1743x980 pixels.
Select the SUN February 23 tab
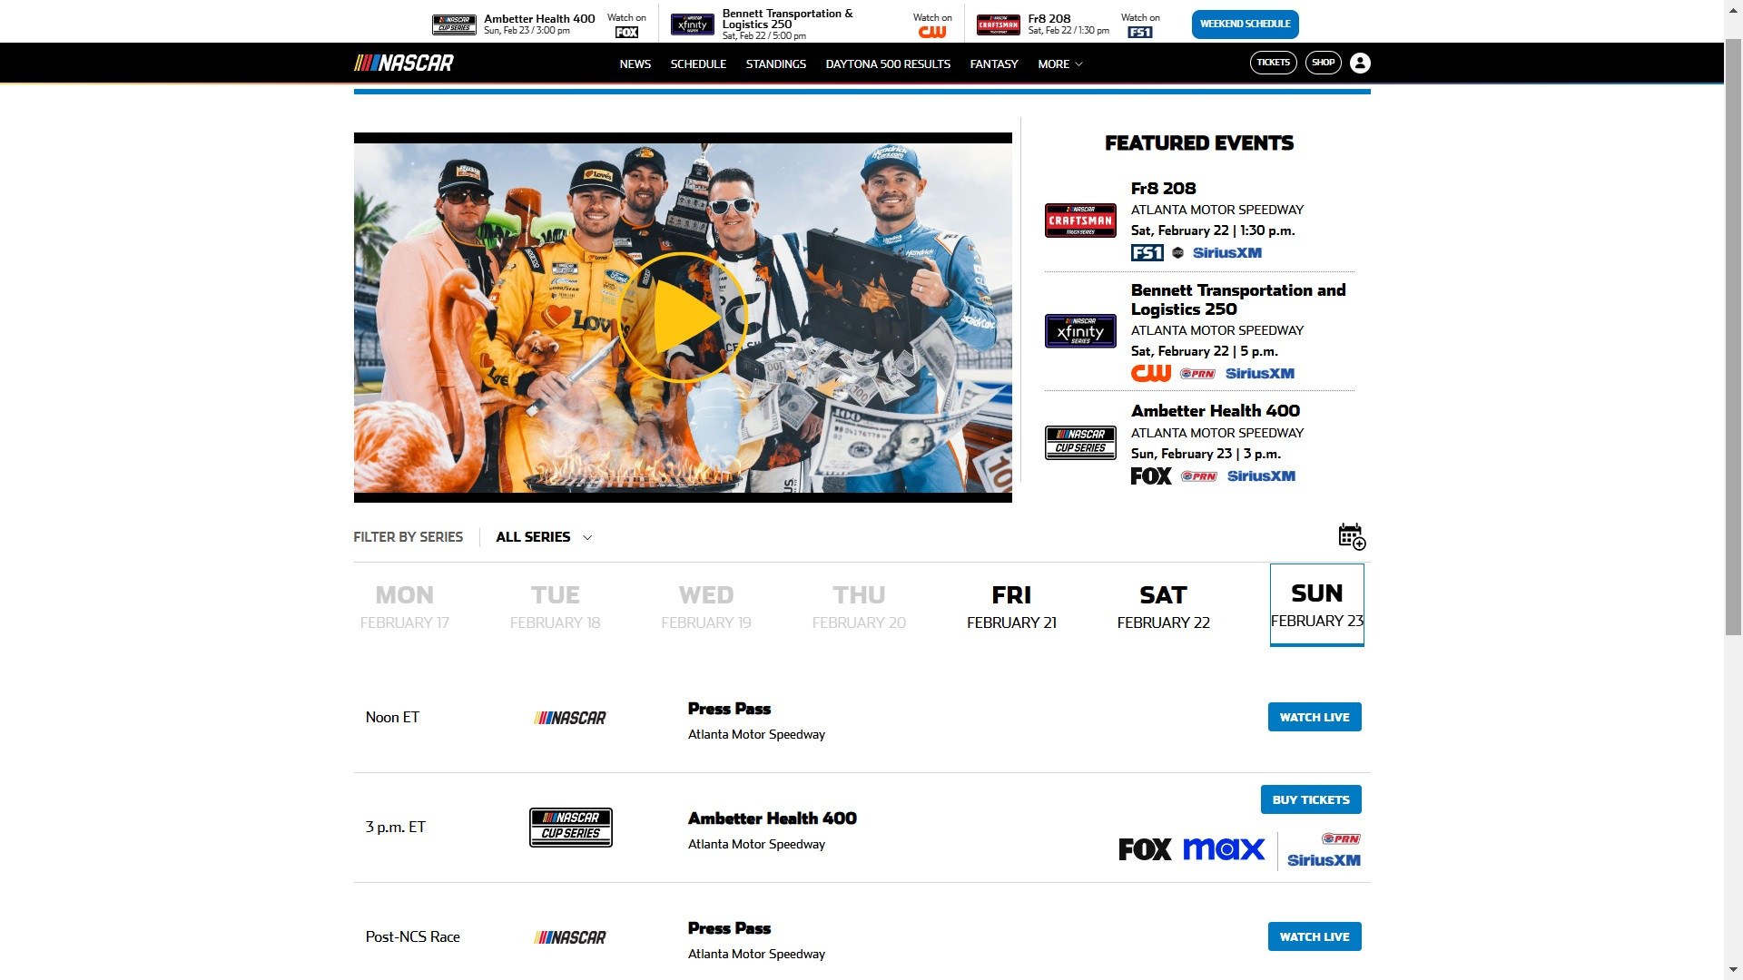(1317, 605)
